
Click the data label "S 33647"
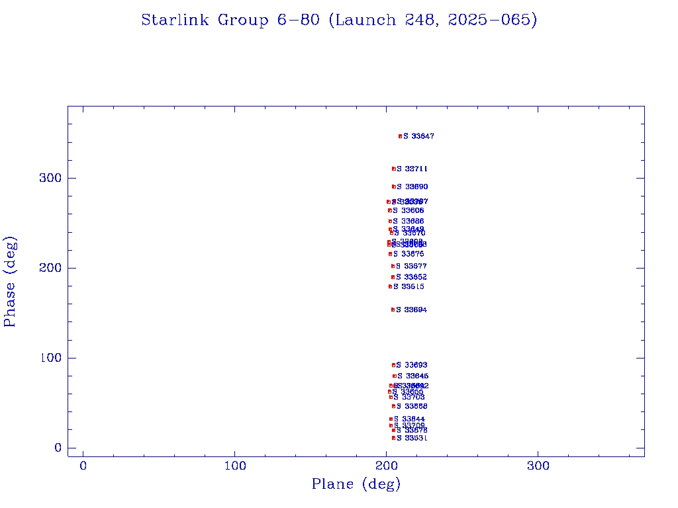[418, 136]
